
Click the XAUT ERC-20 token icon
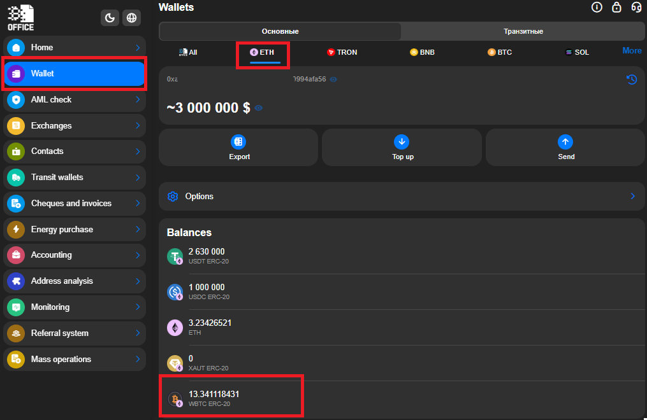175,363
